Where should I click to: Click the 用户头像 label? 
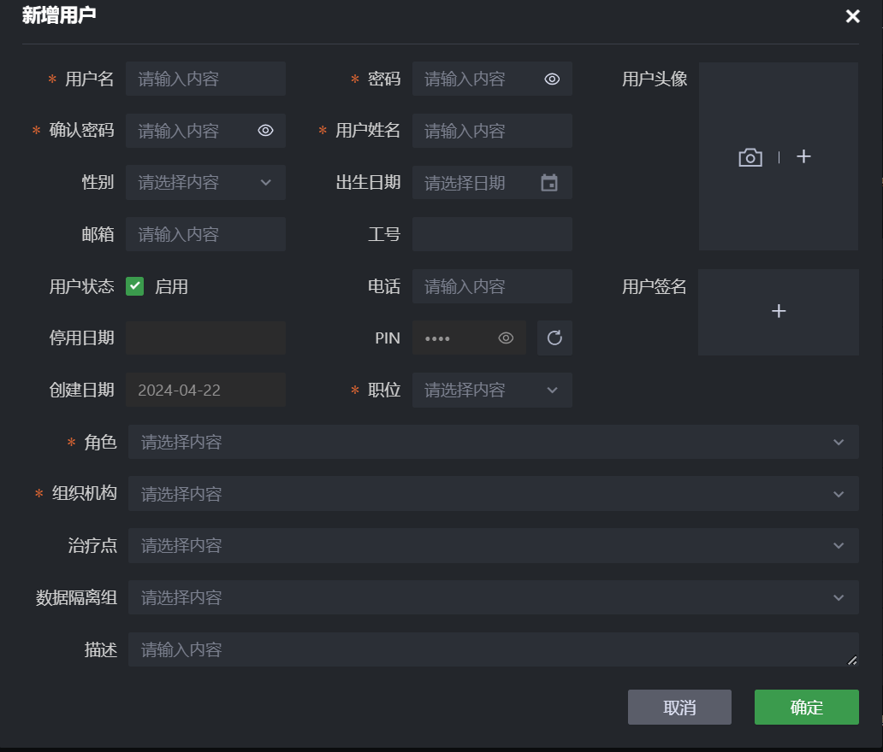pos(655,79)
